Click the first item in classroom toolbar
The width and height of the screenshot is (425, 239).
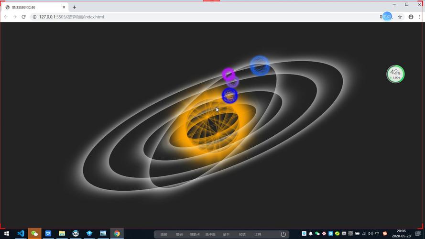click(163, 235)
